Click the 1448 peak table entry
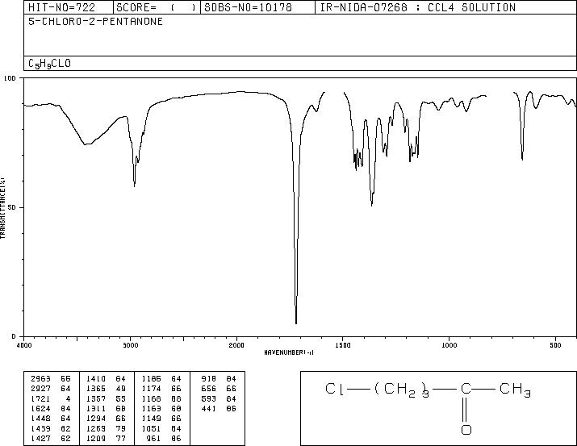The image size is (577, 446). (50, 419)
